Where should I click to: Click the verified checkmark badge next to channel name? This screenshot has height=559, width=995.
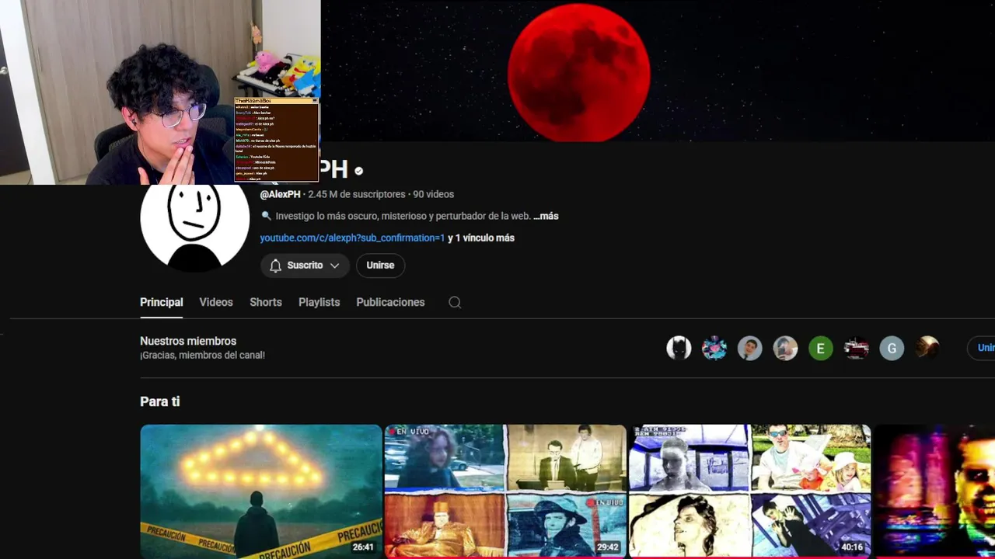tap(358, 171)
